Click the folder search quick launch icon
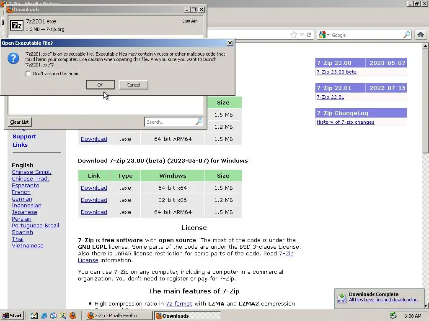The image size is (429, 321). click(63, 316)
